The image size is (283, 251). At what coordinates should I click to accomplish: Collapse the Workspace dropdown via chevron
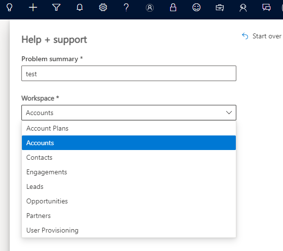click(229, 113)
